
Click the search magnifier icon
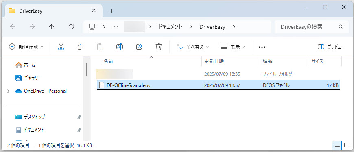[341, 27]
